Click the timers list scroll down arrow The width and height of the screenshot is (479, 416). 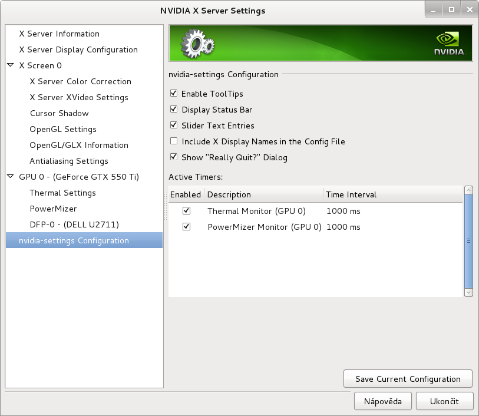point(468,293)
